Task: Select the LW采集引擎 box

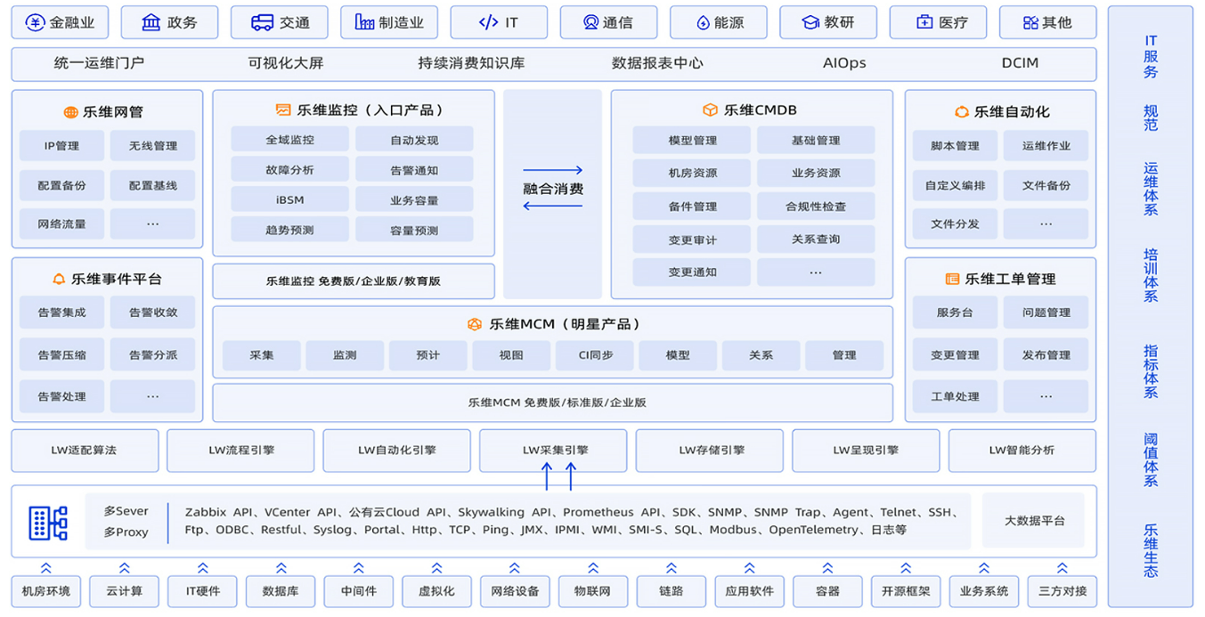Action: (553, 451)
